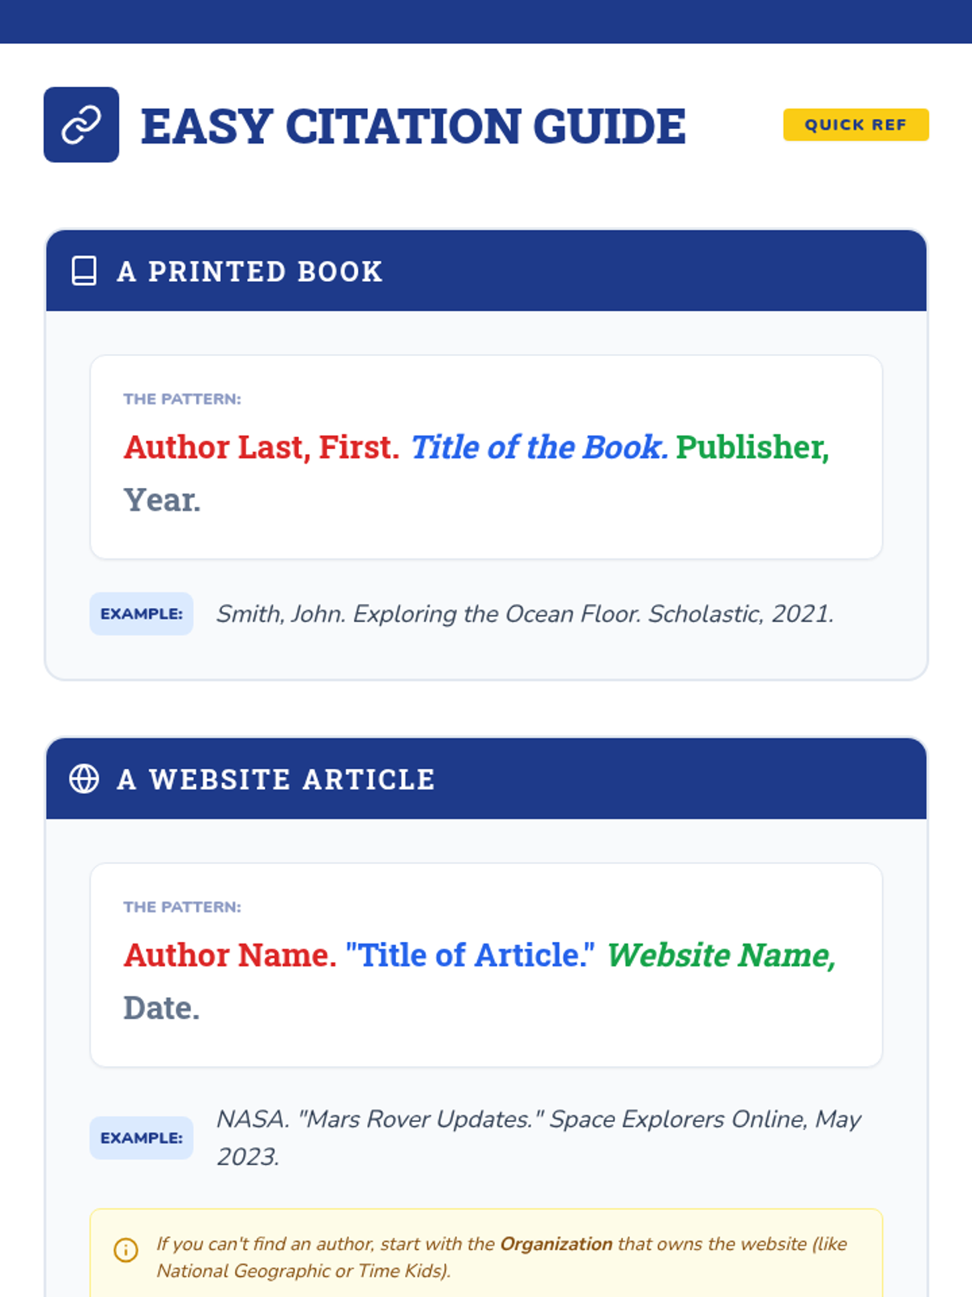The height and width of the screenshot is (1297, 972).
Task: Select the A PRINTED BOOK section header
Action: [x=249, y=272]
